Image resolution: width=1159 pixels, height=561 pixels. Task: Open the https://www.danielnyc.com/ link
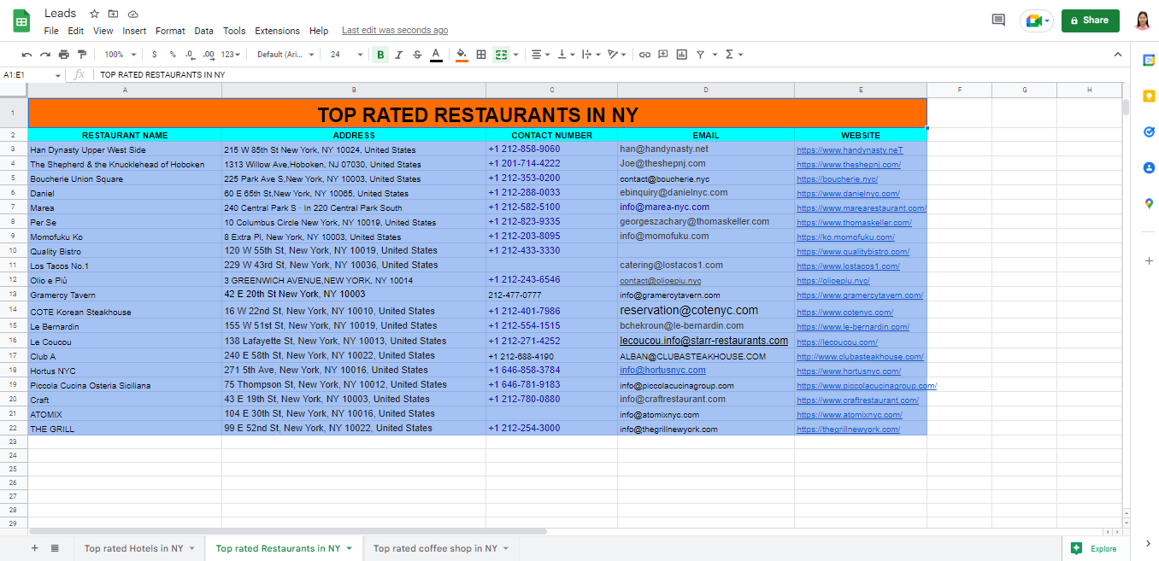(848, 194)
